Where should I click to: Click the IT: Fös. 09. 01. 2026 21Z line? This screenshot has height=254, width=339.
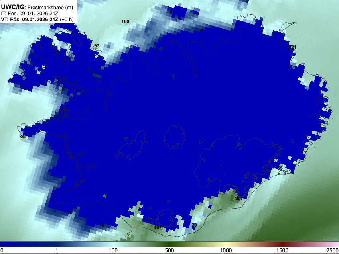30,14
